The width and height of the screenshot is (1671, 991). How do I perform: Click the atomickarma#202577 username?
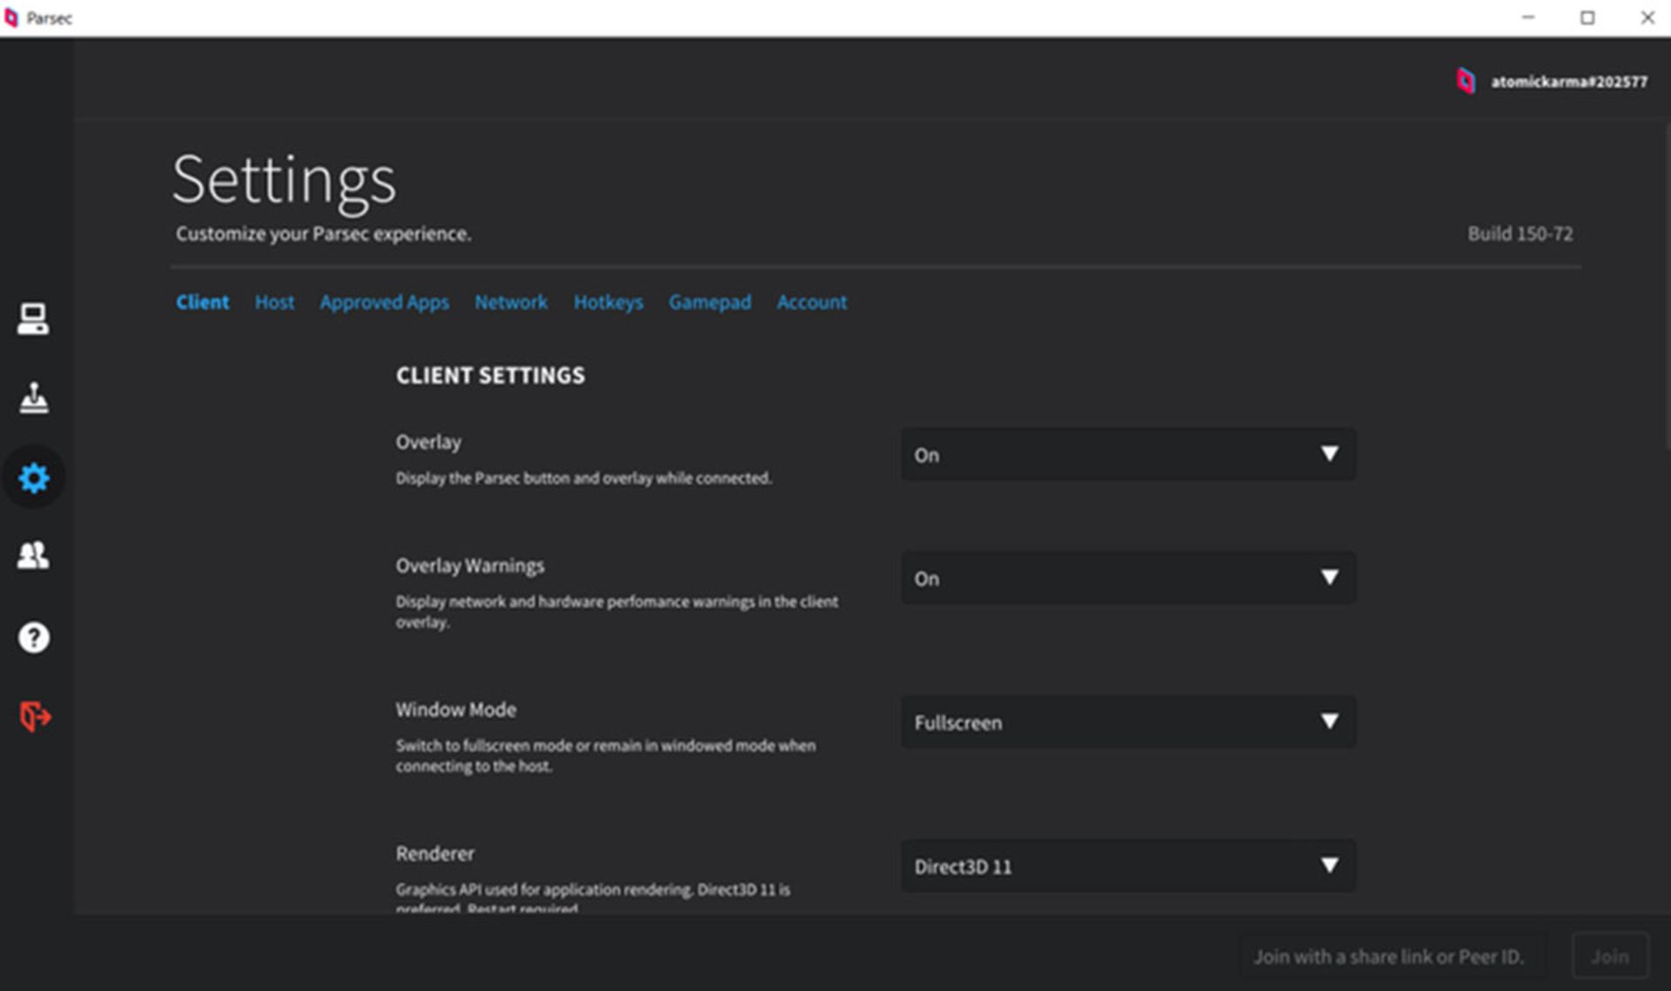pos(1568,82)
